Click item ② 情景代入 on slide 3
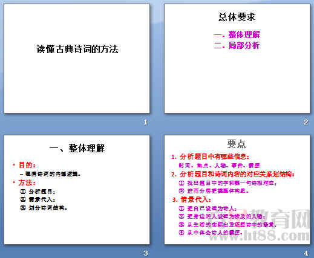Screen dimensions: 314x258 tap(38, 199)
